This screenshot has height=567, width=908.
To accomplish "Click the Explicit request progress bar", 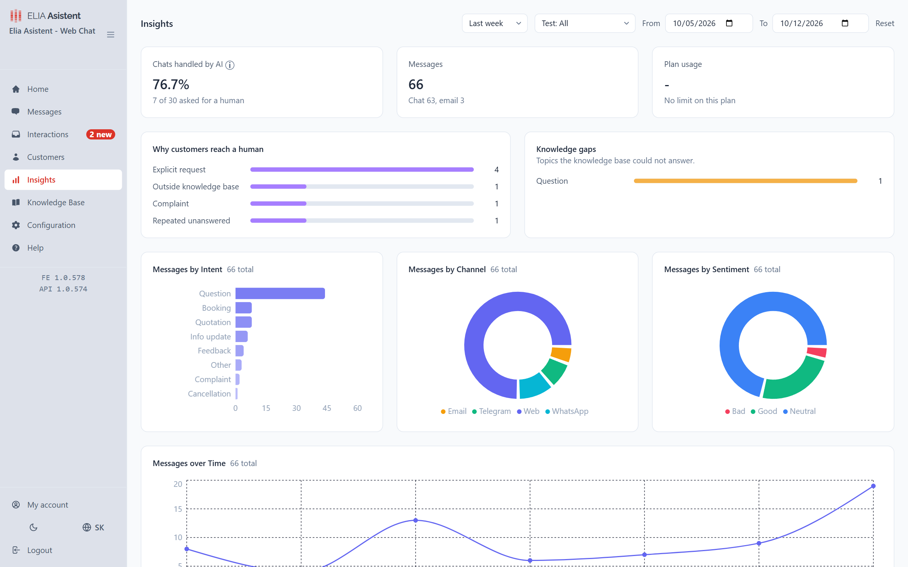I will coord(362,170).
